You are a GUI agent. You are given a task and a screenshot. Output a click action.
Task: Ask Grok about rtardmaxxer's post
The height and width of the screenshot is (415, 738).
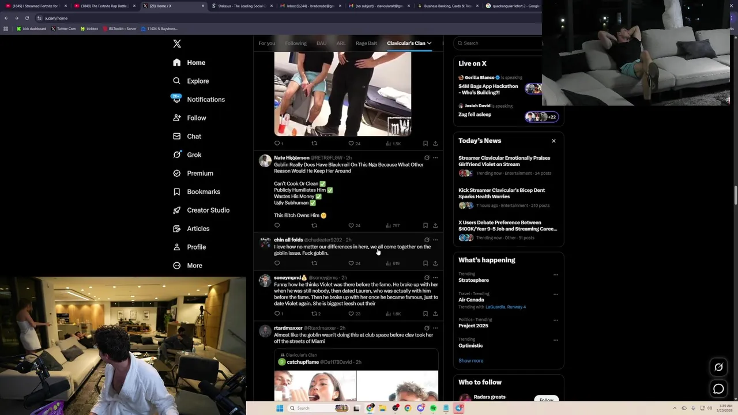427,328
